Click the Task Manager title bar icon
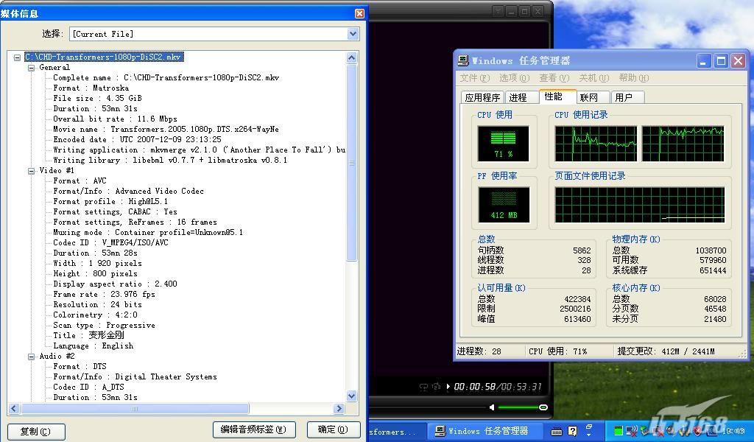 [x=463, y=60]
